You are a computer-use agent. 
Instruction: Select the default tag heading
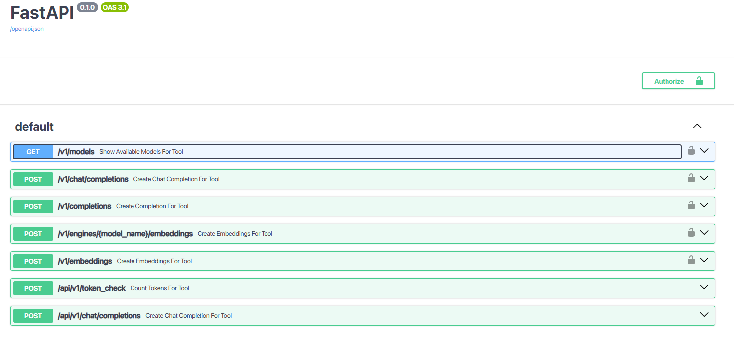(x=34, y=127)
